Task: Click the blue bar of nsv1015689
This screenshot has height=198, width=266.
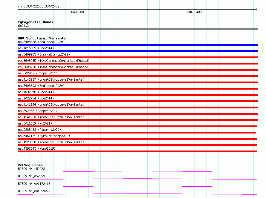Action: tap(137, 51)
